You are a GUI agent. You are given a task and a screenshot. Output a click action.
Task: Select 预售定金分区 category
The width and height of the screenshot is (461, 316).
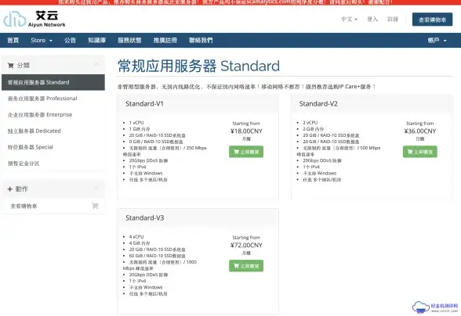53,163
